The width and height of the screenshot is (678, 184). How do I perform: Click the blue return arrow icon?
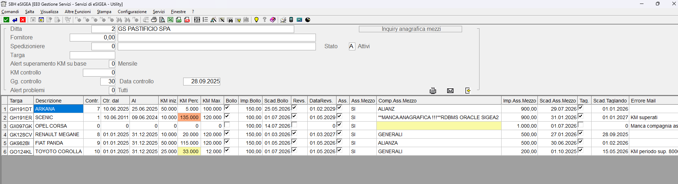(15, 20)
